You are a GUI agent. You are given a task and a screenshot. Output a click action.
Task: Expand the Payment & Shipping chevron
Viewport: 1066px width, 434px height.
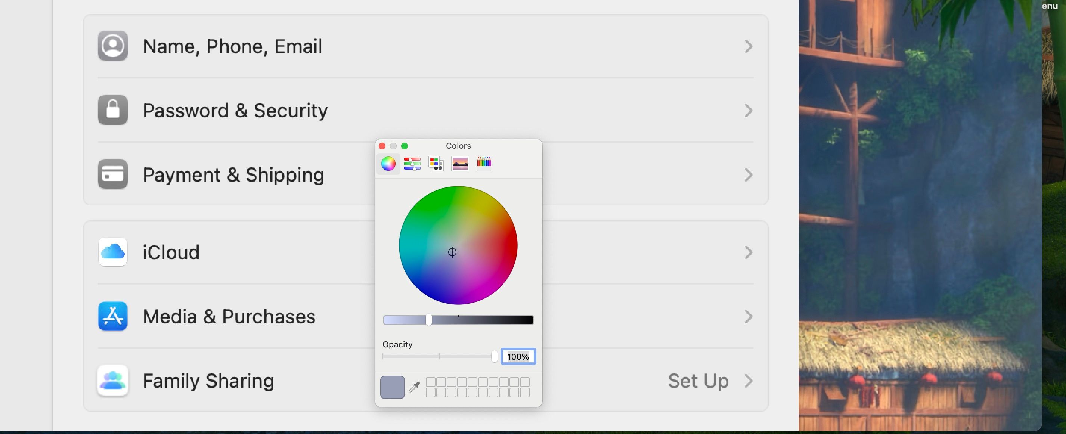748,174
